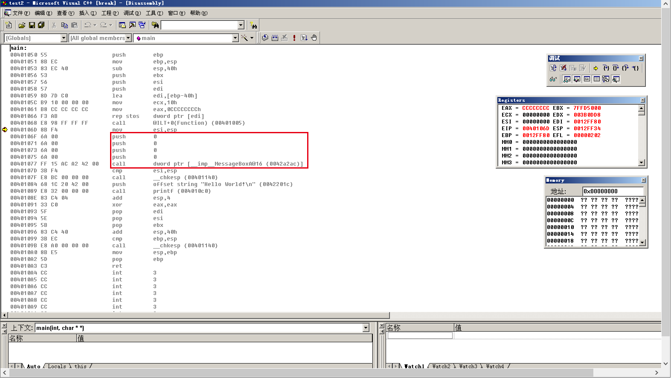Open the All global members dropdown
This screenshot has height=378, width=671.
click(128, 38)
